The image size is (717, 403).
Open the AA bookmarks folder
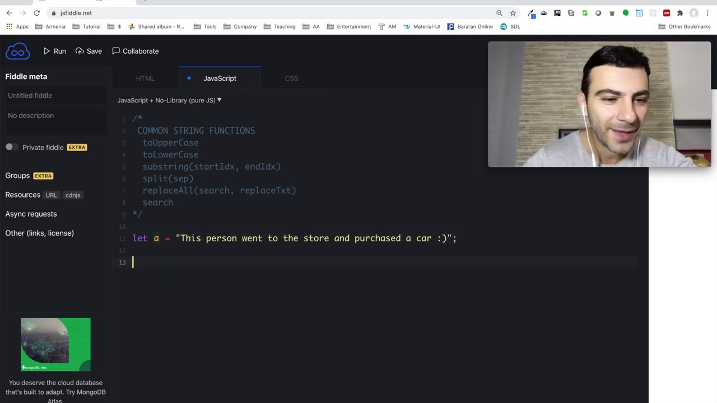[x=311, y=26]
